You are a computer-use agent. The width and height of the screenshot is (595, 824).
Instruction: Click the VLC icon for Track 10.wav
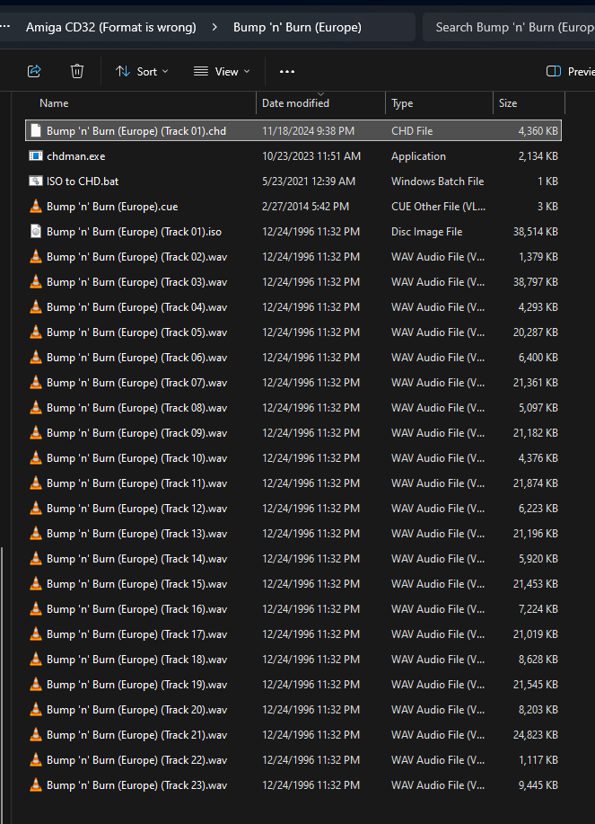36,457
